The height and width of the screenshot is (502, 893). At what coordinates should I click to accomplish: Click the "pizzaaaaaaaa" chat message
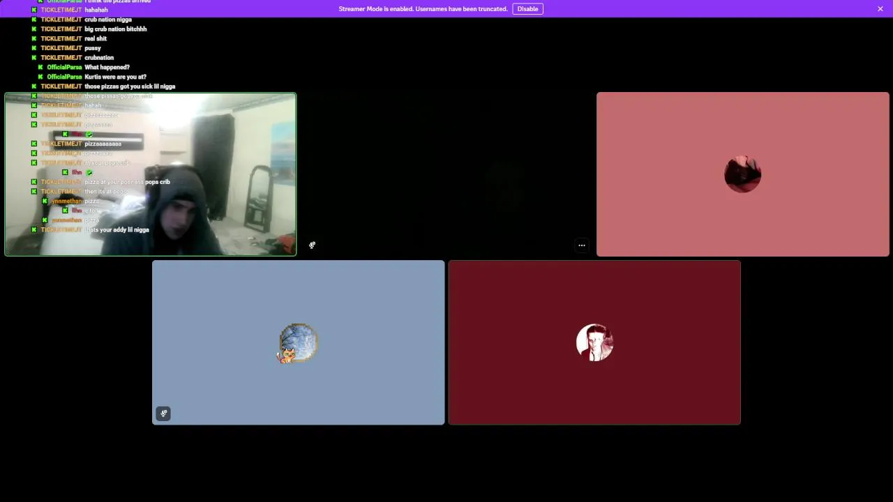point(103,144)
